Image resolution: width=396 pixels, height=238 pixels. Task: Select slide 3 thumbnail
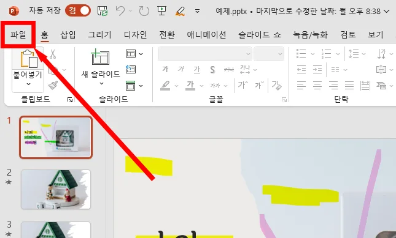[56, 229]
